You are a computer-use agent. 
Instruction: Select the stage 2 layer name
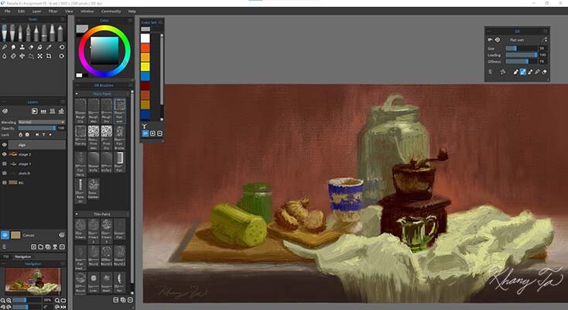[25, 154]
